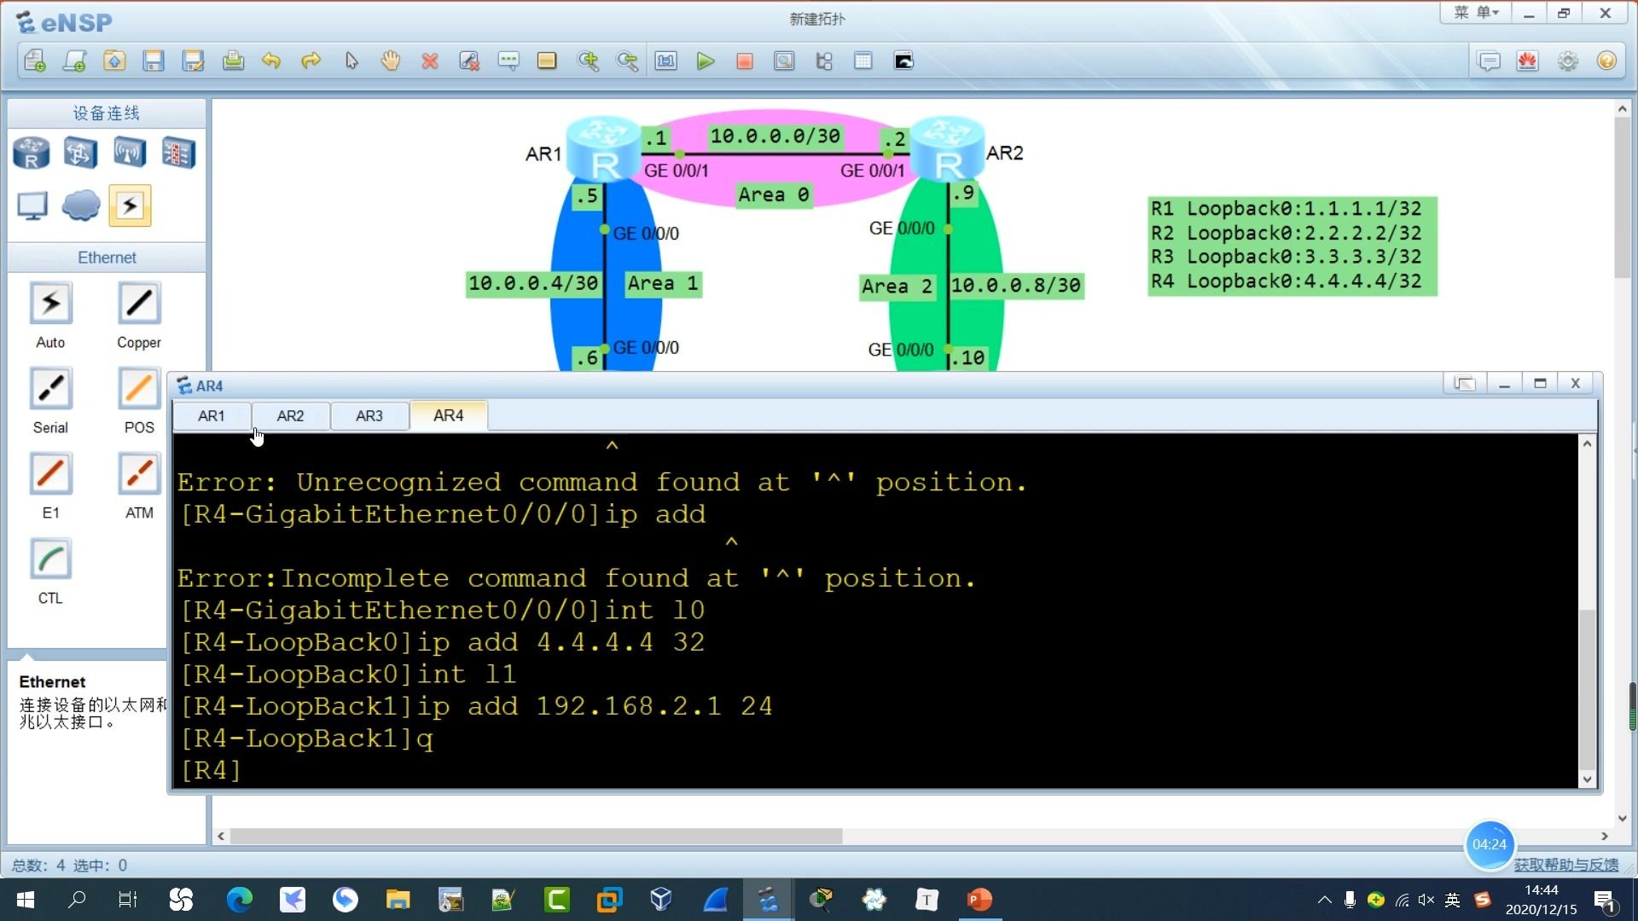Click the New Topology toolbar icon

[35, 61]
